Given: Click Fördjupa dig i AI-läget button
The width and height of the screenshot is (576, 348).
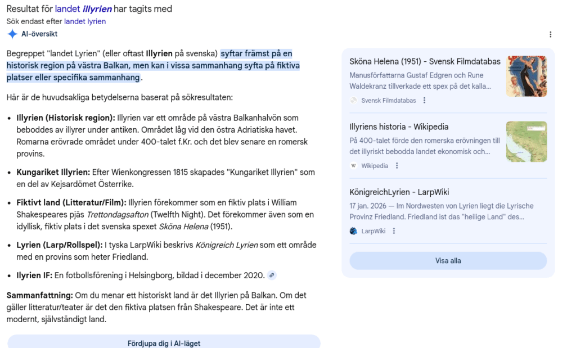Looking at the screenshot, I should pyautogui.click(x=164, y=343).
